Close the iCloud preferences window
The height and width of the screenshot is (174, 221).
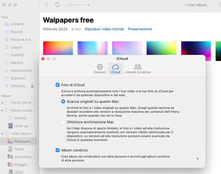click(x=43, y=59)
